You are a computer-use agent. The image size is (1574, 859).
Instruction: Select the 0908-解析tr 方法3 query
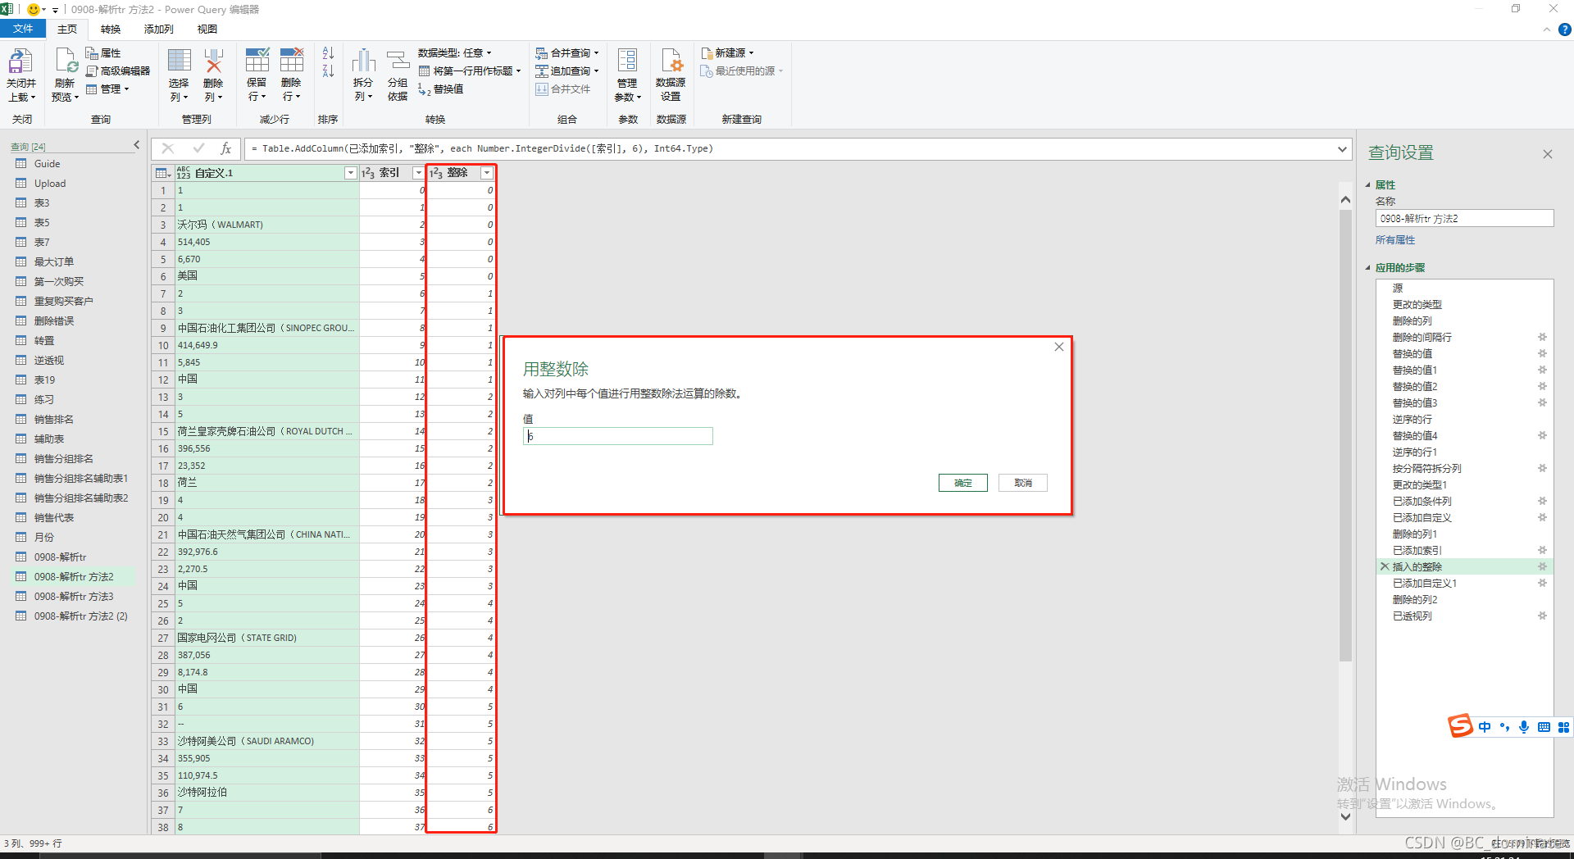click(x=74, y=597)
